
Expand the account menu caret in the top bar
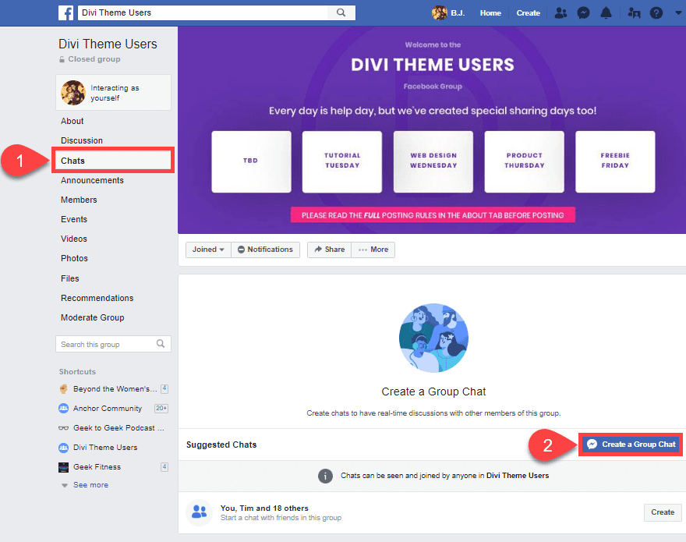point(677,12)
